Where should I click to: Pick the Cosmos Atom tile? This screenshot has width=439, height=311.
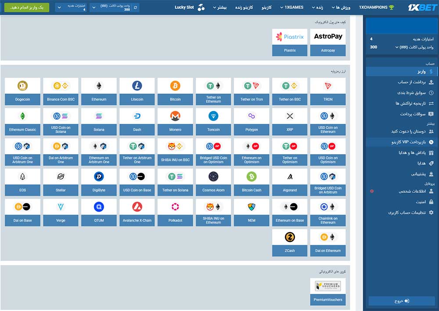[213, 182]
